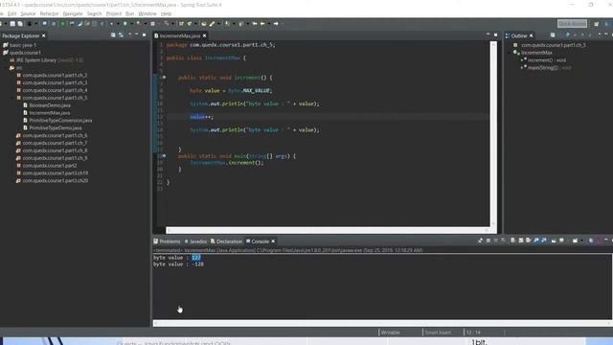Click Link with Editor in Package Explorer

point(121,35)
